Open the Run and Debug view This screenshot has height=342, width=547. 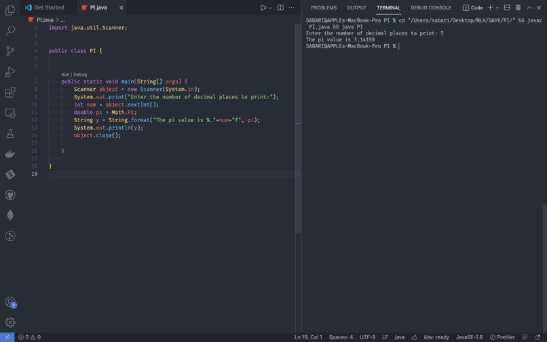pos(10,72)
